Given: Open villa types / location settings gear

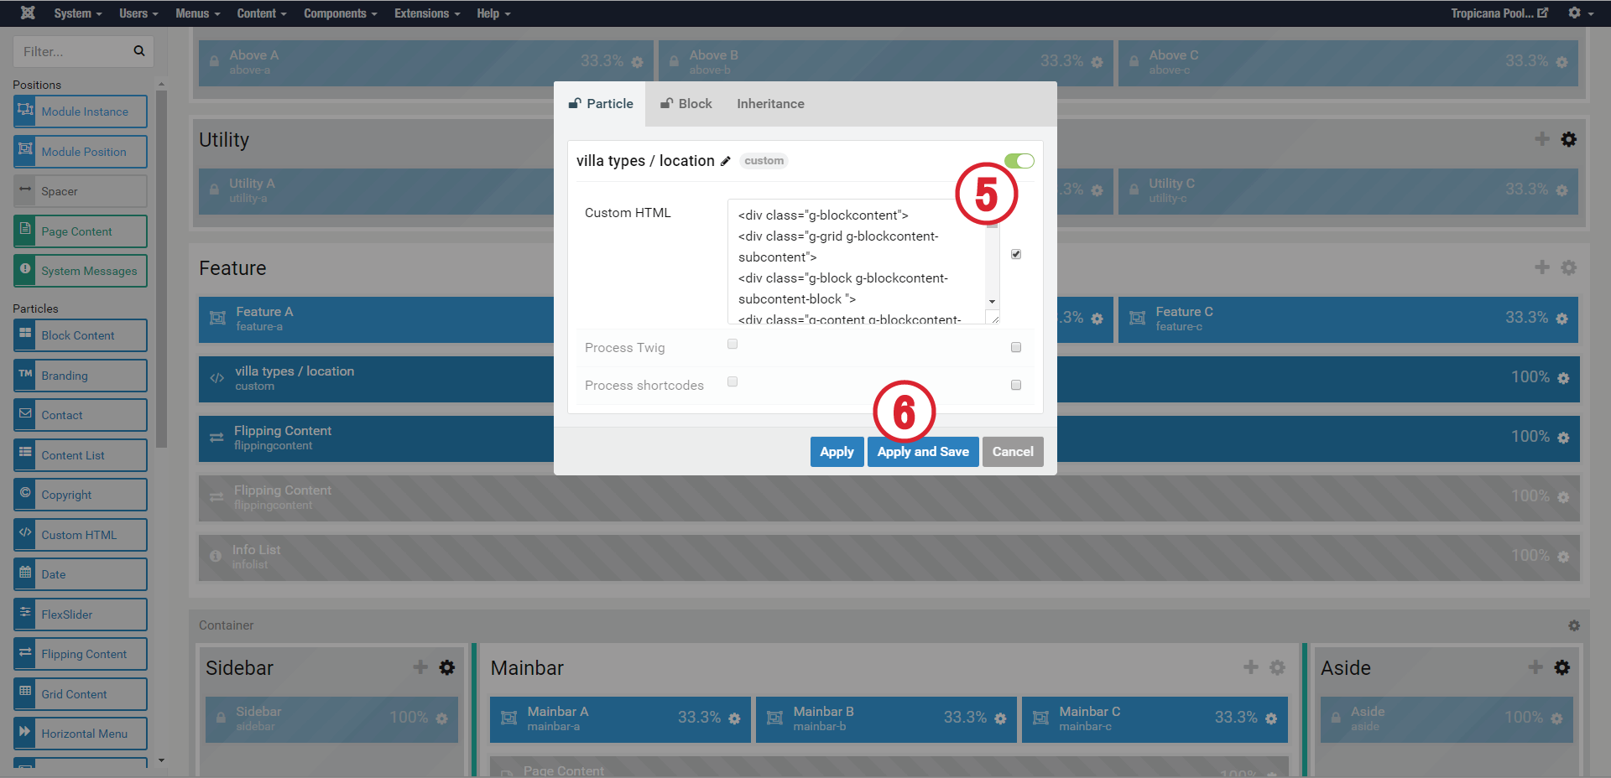Looking at the screenshot, I should 1563,378.
